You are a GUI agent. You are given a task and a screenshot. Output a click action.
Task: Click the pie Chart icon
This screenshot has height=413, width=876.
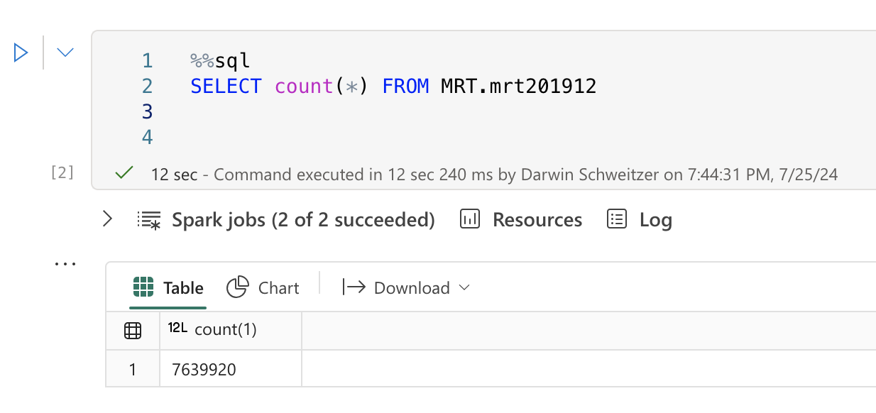coord(238,287)
